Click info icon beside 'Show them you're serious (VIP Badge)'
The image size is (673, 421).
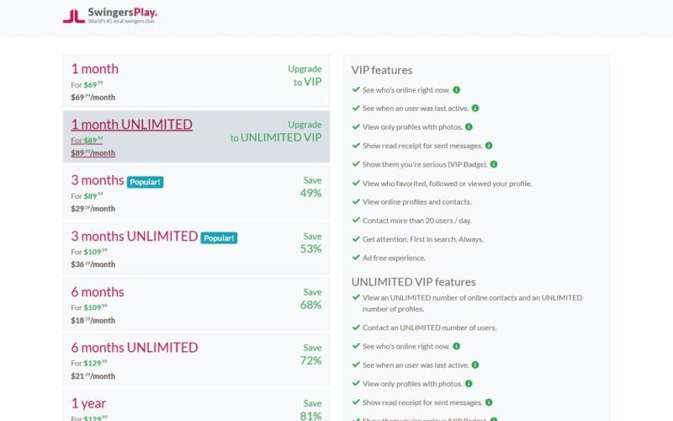494,164
